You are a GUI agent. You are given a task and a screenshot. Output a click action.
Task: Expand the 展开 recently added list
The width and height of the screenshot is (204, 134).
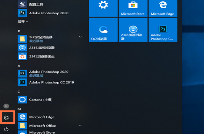pos(23,22)
